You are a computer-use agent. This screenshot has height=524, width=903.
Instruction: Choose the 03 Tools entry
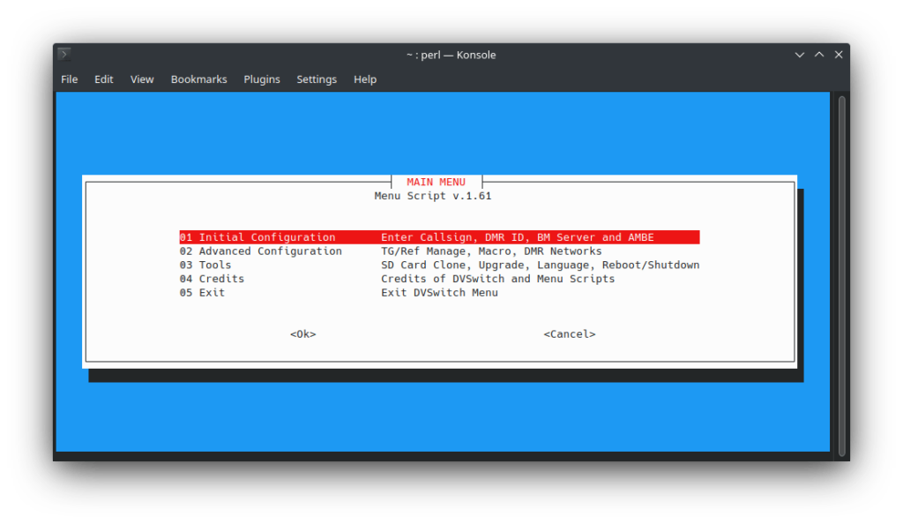pos(439,265)
